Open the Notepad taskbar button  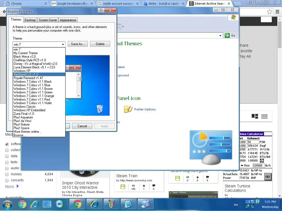128,204
